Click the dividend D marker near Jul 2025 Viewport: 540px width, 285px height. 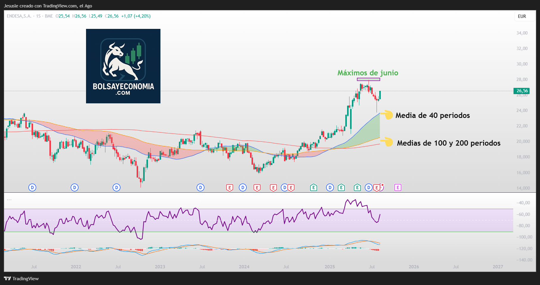click(x=369, y=188)
